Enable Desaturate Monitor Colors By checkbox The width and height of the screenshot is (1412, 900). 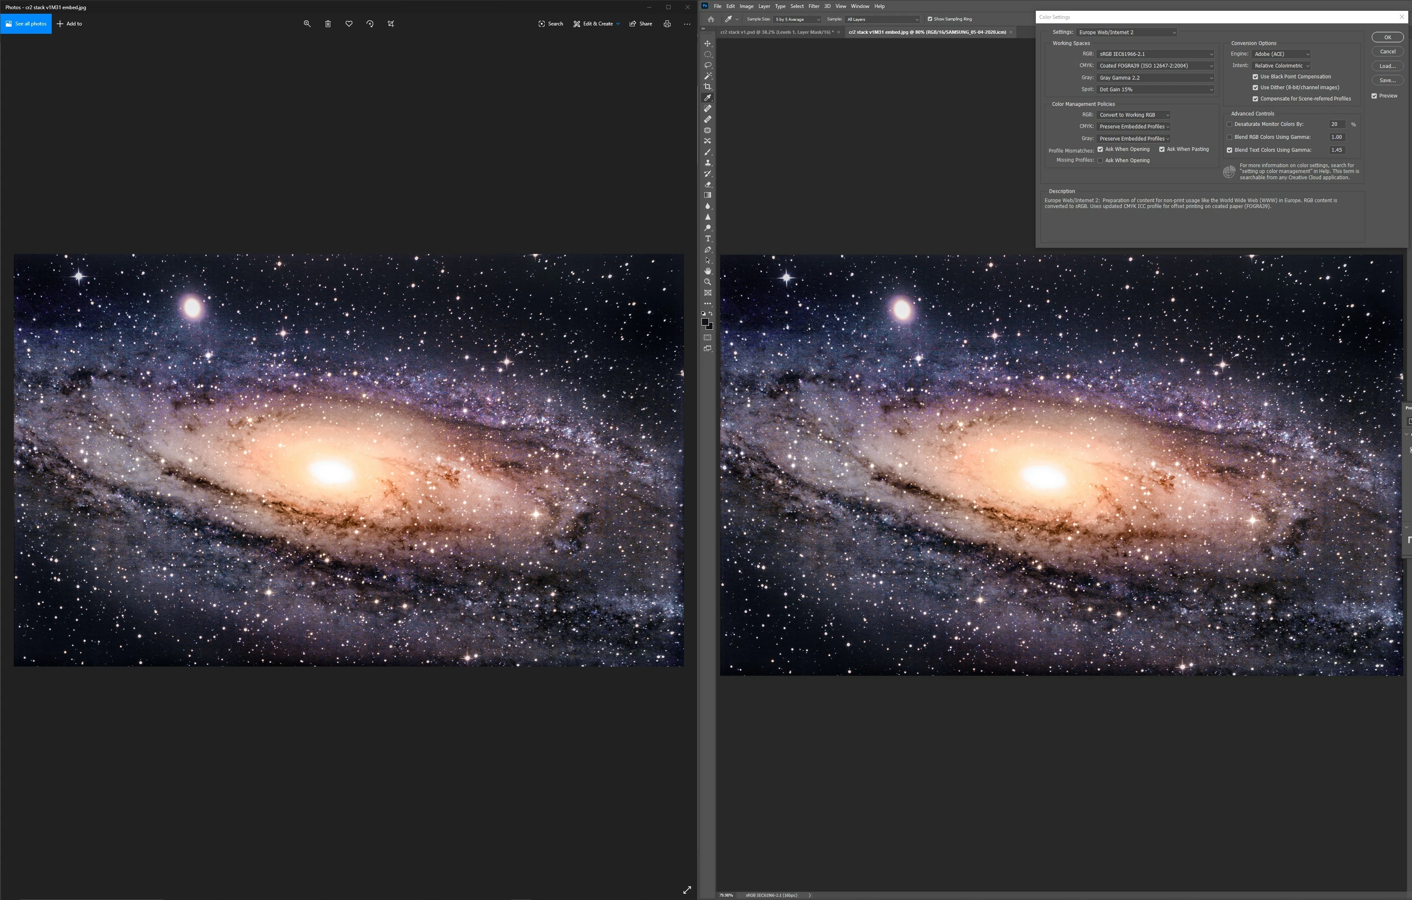[1230, 124]
